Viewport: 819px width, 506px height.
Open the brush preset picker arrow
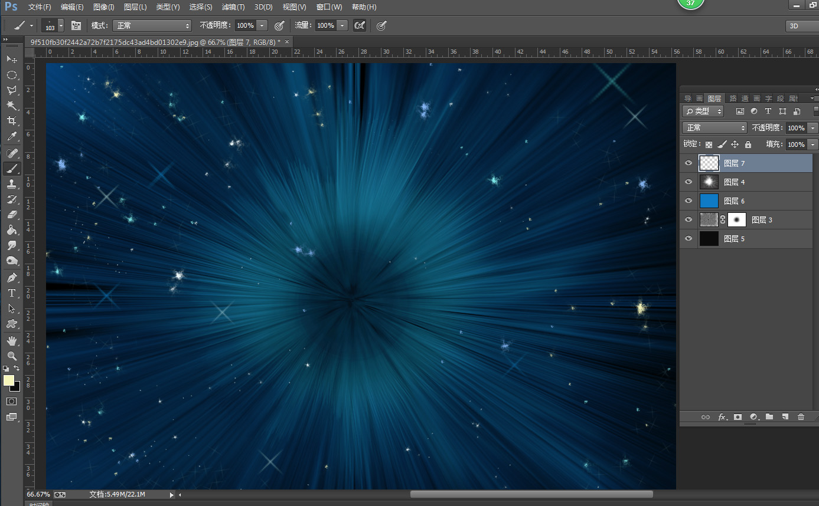pos(60,25)
